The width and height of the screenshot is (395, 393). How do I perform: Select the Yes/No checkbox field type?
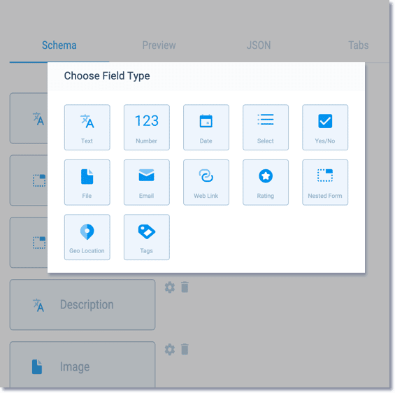[325, 127]
